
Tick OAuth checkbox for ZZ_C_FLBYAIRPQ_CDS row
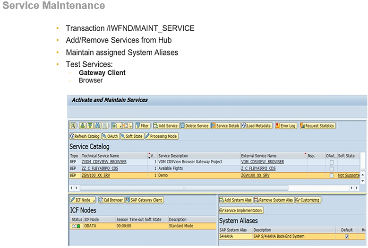[x=332, y=168]
